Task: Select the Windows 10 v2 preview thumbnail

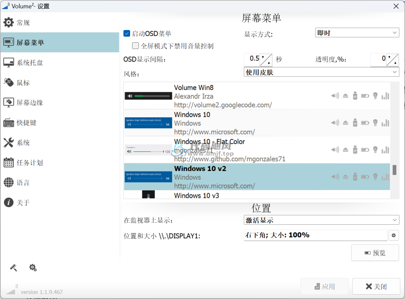Action: 148,177
